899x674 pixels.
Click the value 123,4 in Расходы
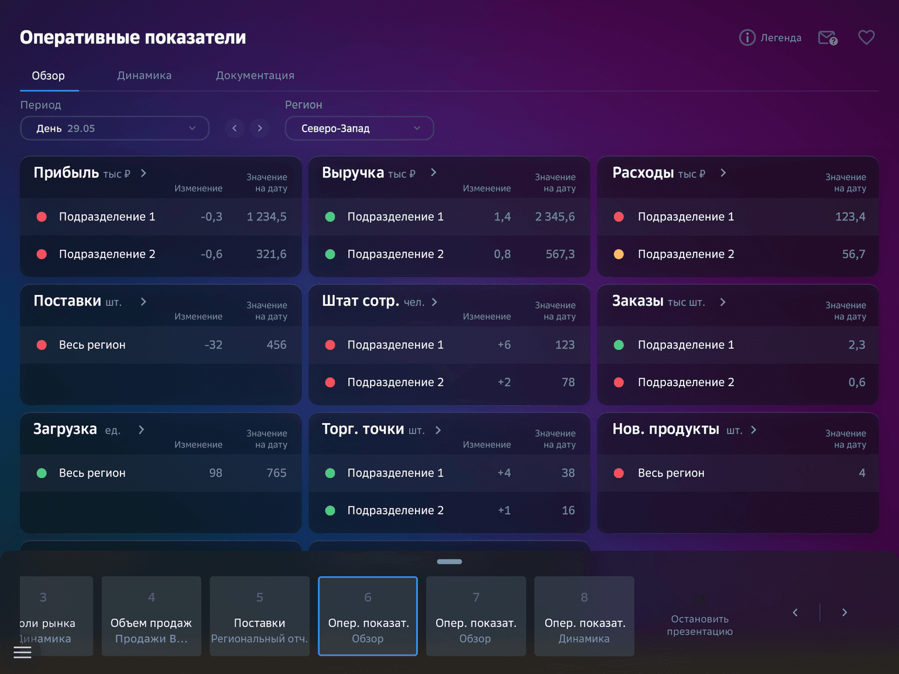coord(850,216)
